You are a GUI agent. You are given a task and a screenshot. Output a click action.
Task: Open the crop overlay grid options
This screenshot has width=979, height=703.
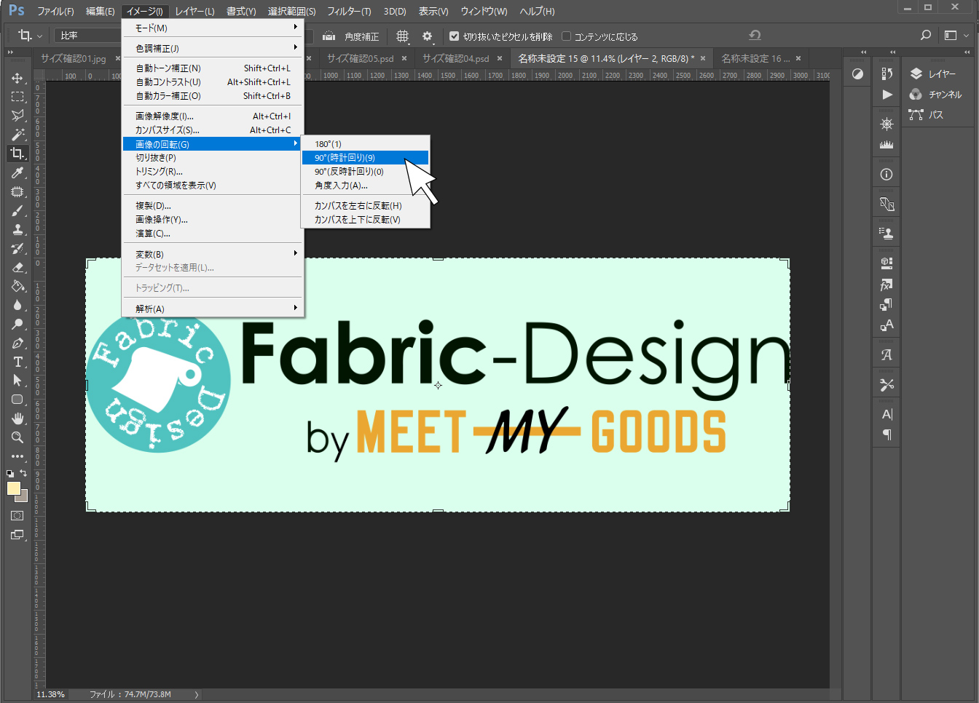coord(402,36)
